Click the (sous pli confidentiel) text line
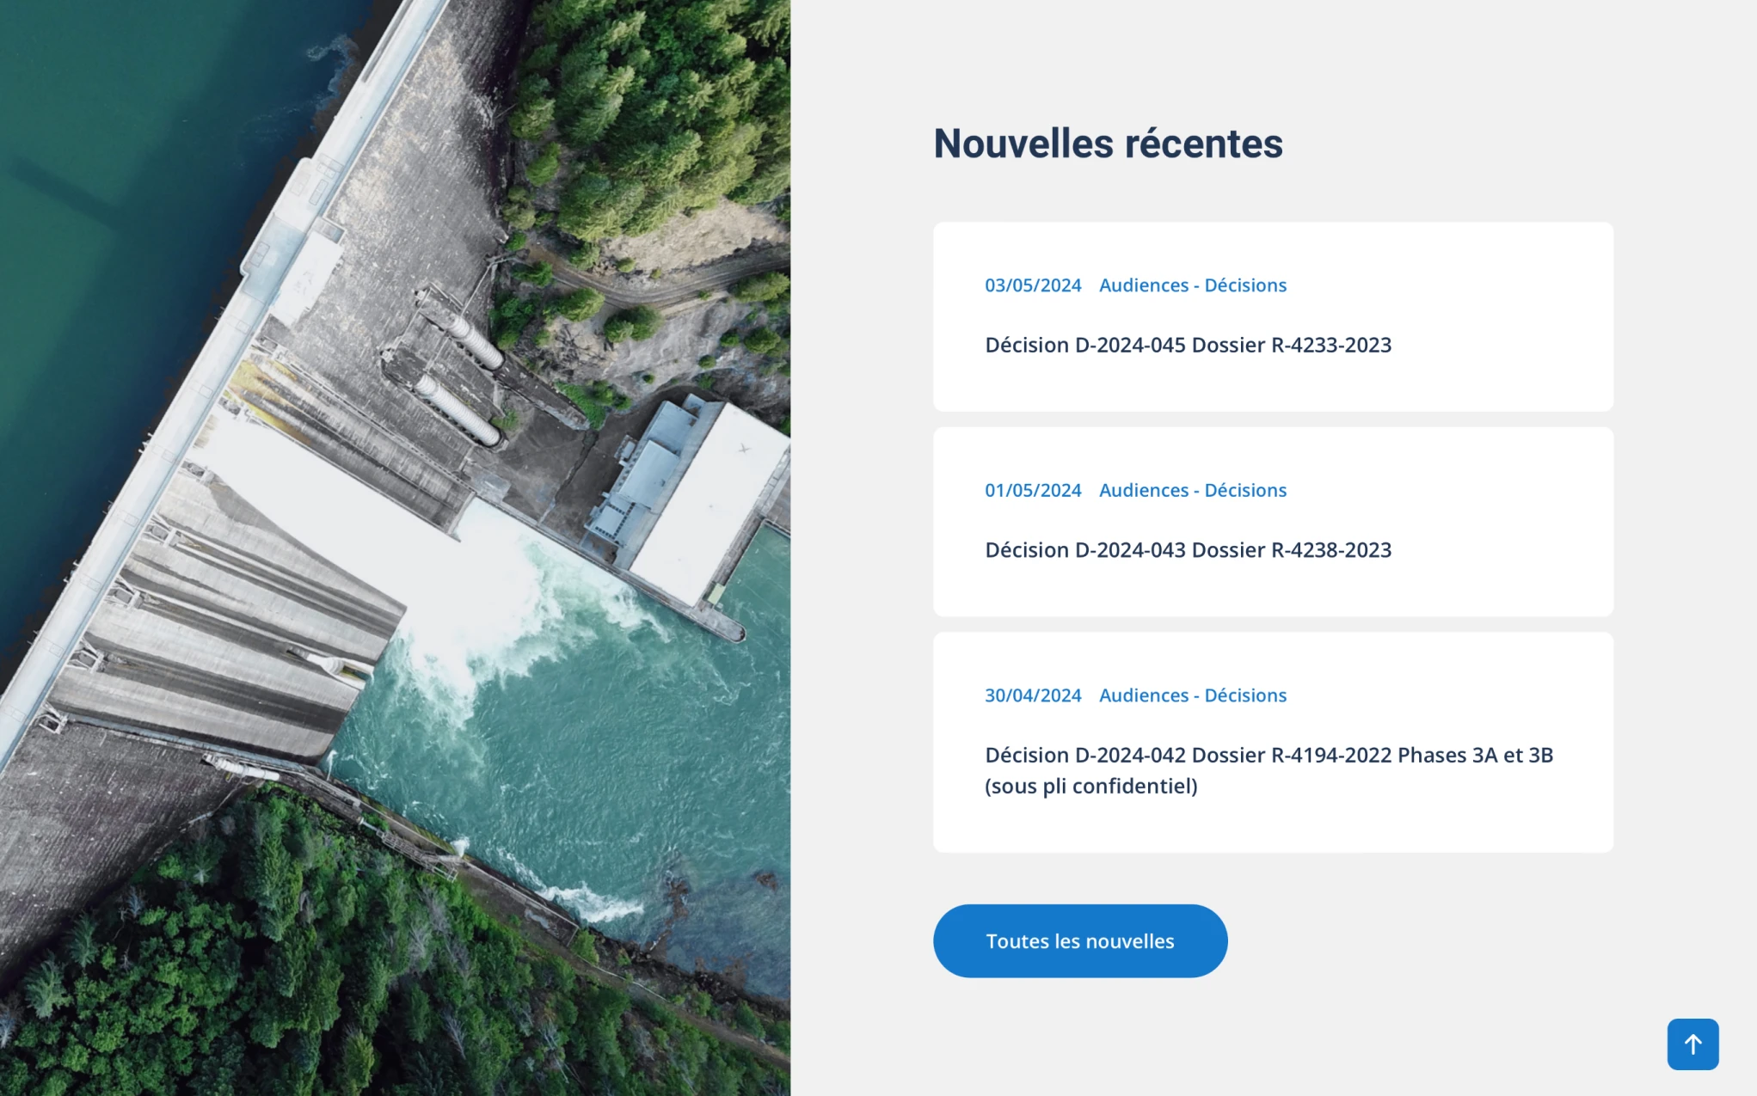The height and width of the screenshot is (1096, 1757). [1090, 786]
